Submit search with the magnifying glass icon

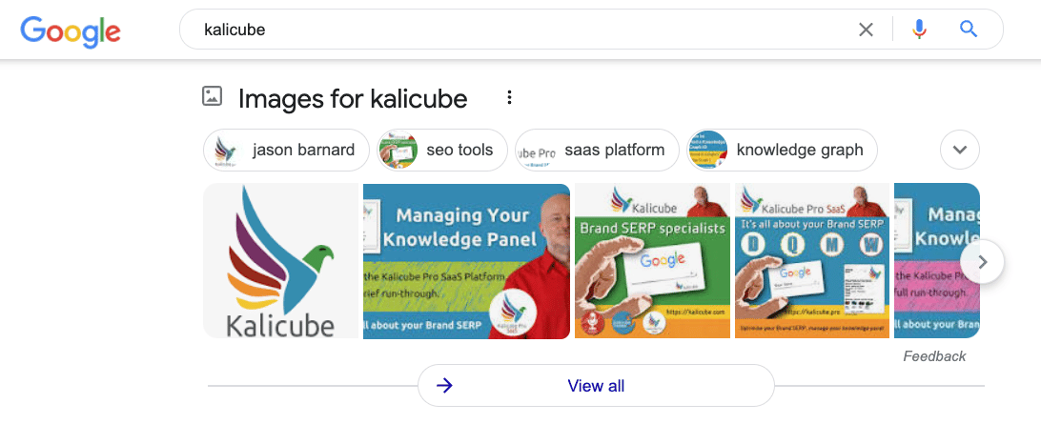click(969, 30)
